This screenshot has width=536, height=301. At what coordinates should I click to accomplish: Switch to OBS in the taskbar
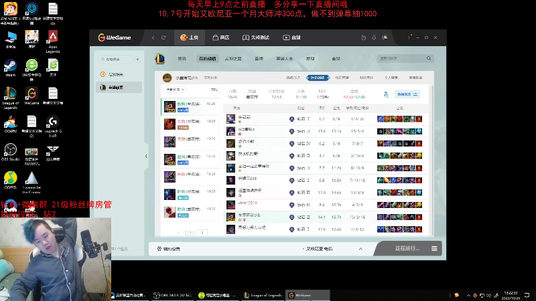(x=173, y=295)
